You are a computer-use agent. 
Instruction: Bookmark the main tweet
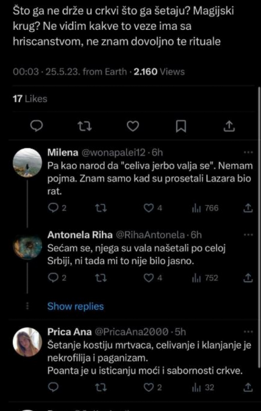pyautogui.click(x=181, y=126)
